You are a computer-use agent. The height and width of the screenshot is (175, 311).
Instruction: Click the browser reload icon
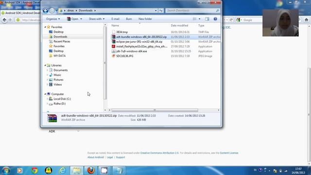[231, 20]
